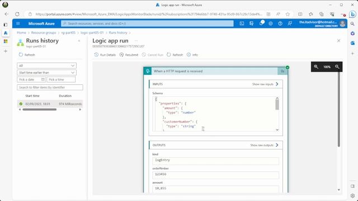Click the Pick a date field
This screenshot has width=358, height=201.
31,79
